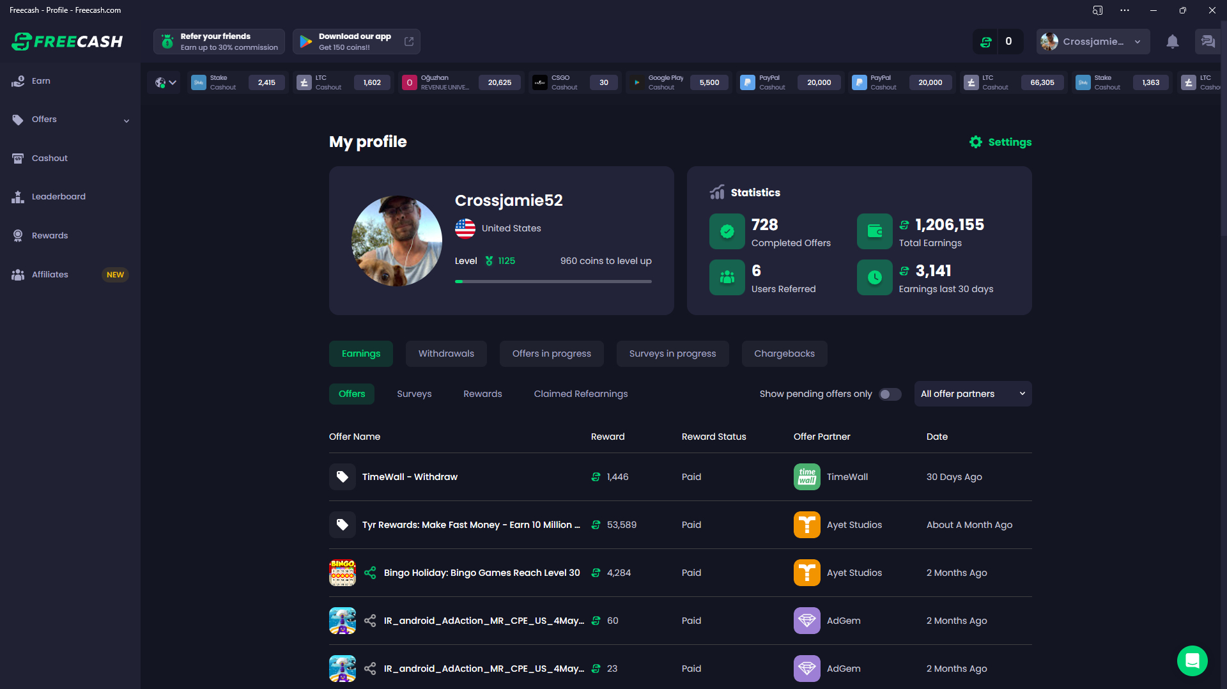The image size is (1227, 689).
Task: Open the Leaderboard sidebar item
Action: pyautogui.click(x=59, y=197)
